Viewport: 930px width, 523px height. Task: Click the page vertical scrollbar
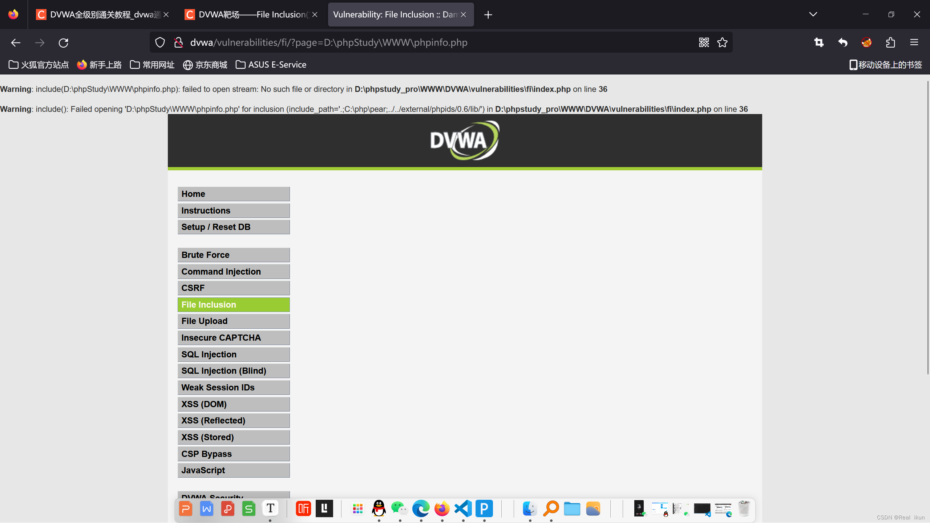(927, 227)
